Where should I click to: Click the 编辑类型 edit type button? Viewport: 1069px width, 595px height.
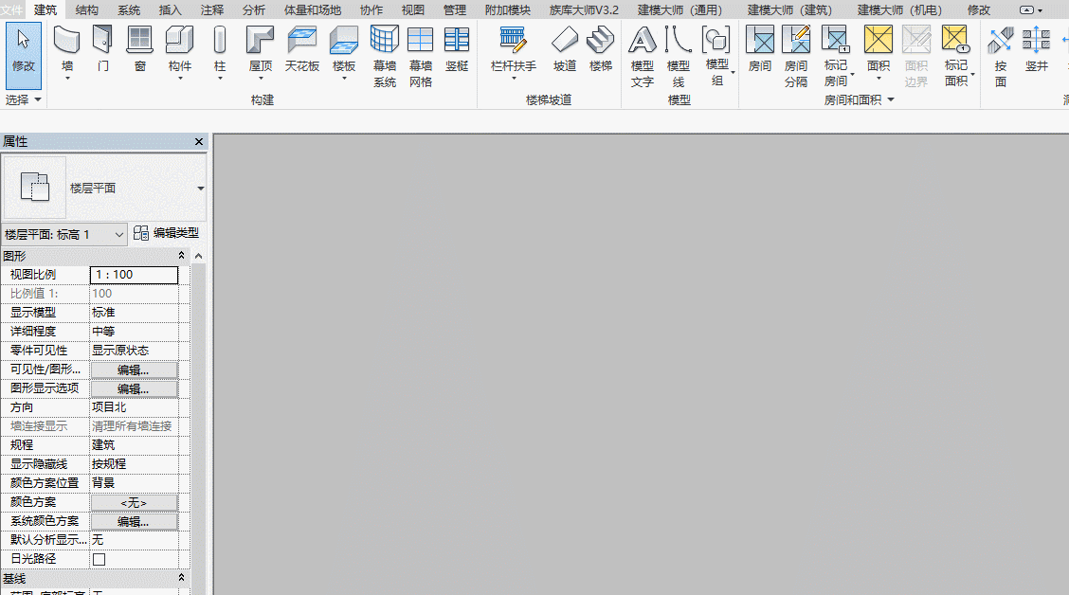click(x=167, y=233)
